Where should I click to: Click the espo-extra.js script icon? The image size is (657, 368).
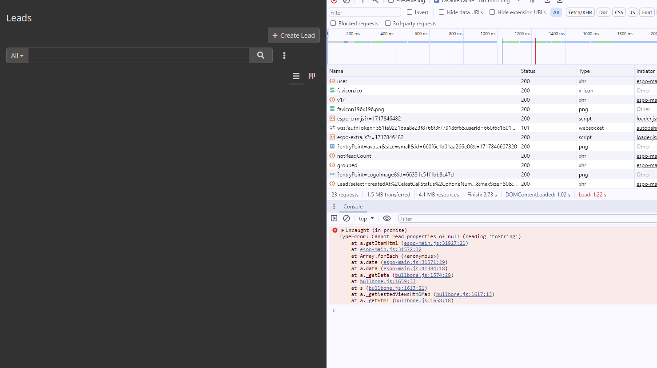tap(332, 137)
